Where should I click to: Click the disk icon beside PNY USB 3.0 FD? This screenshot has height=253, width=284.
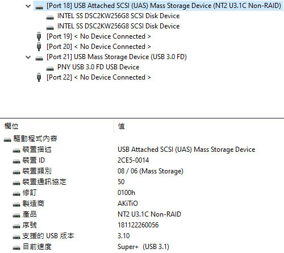[x=50, y=68]
